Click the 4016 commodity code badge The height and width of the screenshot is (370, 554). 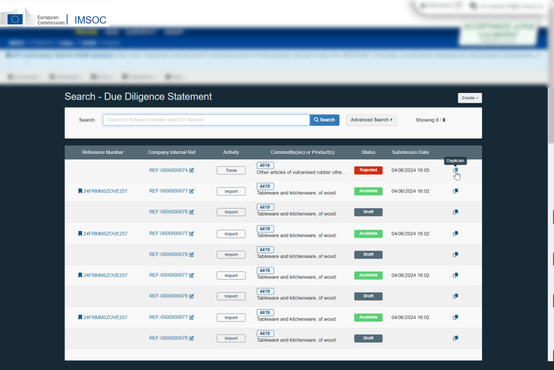265,165
